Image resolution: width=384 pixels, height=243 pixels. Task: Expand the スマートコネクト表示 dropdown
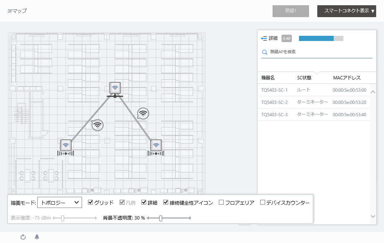(x=346, y=11)
